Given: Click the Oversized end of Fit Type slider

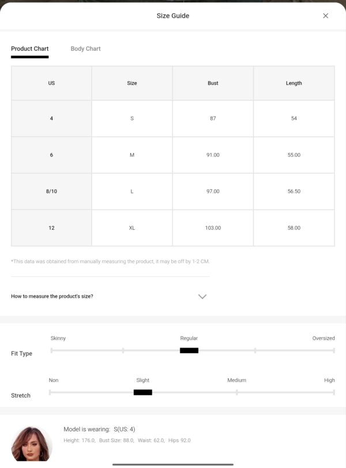Looking at the screenshot, I should 333,350.
